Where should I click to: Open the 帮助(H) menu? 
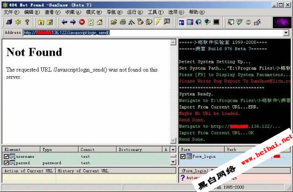(197, 12)
